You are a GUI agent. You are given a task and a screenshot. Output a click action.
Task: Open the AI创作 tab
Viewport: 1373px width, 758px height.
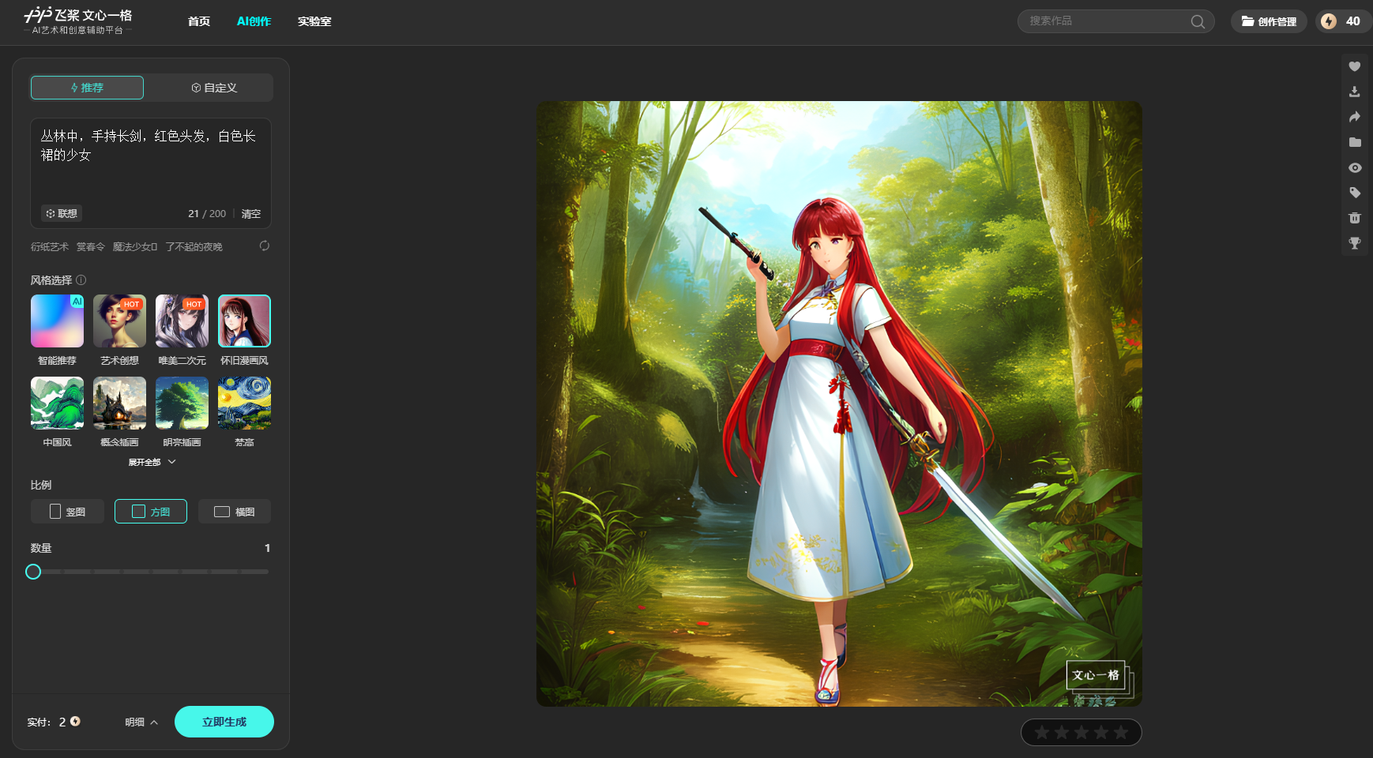(254, 21)
